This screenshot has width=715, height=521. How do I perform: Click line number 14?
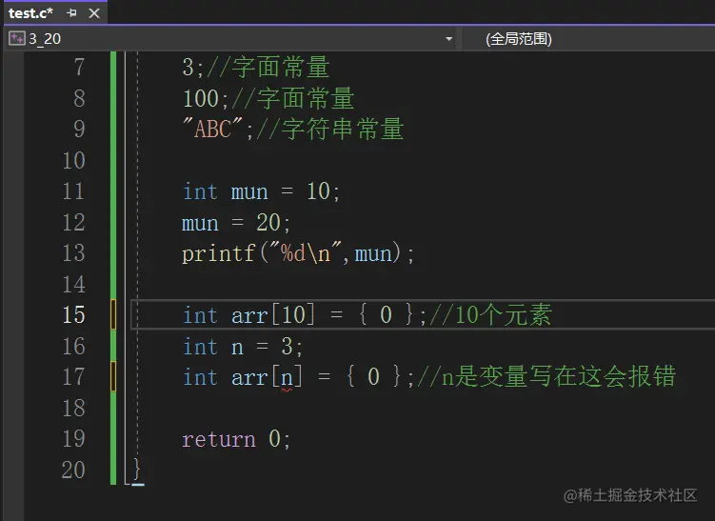pyautogui.click(x=73, y=284)
